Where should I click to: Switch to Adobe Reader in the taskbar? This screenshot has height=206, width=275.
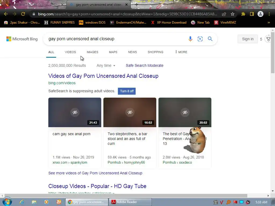[x=130, y=202]
